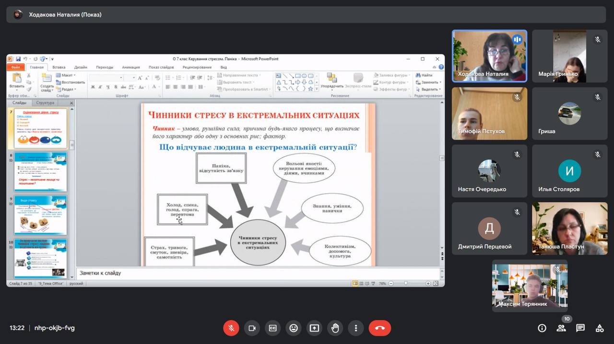This screenshot has width=614, height=344.
Task: Show the participants people panel
Action: tap(561, 328)
